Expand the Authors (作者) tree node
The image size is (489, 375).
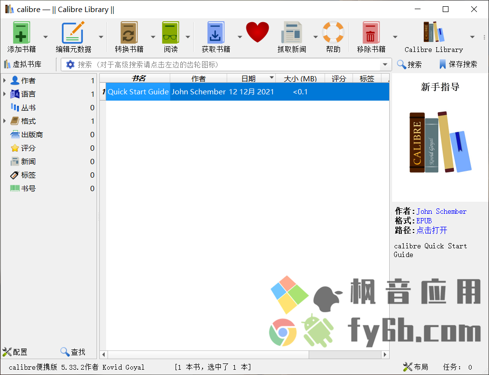coord(4,80)
